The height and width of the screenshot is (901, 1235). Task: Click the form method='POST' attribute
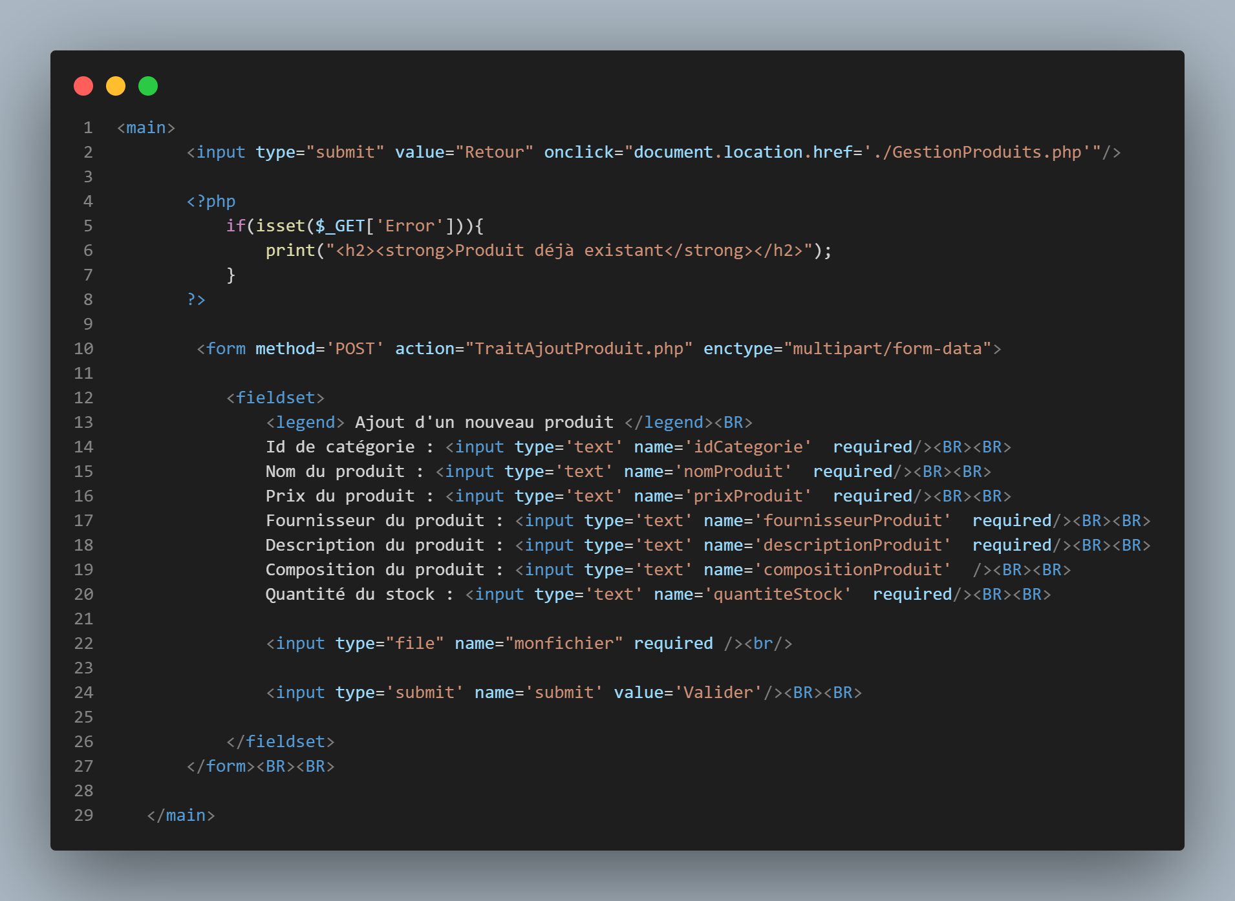pos(320,349)
